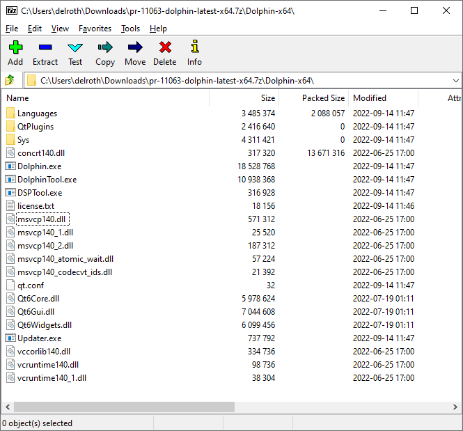463x431 pixels.
Task: Click the license.txt document icon
Action: pos(10,206)
